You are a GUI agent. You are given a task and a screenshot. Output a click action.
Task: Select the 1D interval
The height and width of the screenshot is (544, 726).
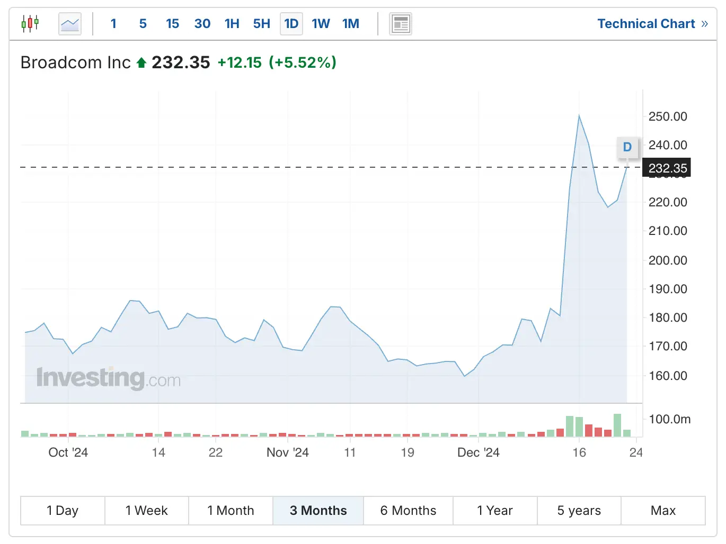click(291, 24)
